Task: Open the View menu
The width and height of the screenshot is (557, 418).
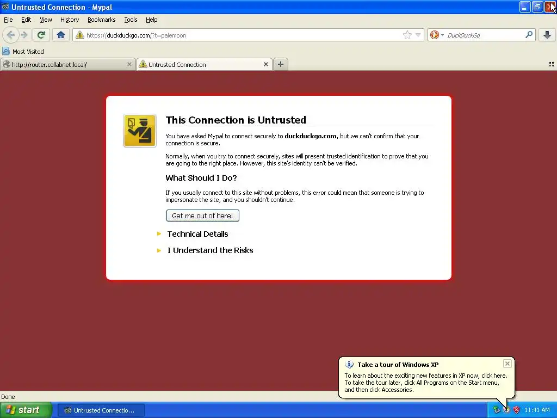Action: point(46,20)
